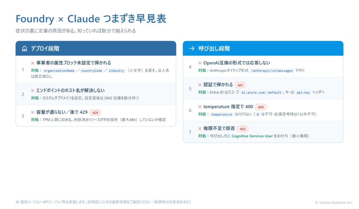Click the row number 5
The image size is (359, 209).
[190, 89]
